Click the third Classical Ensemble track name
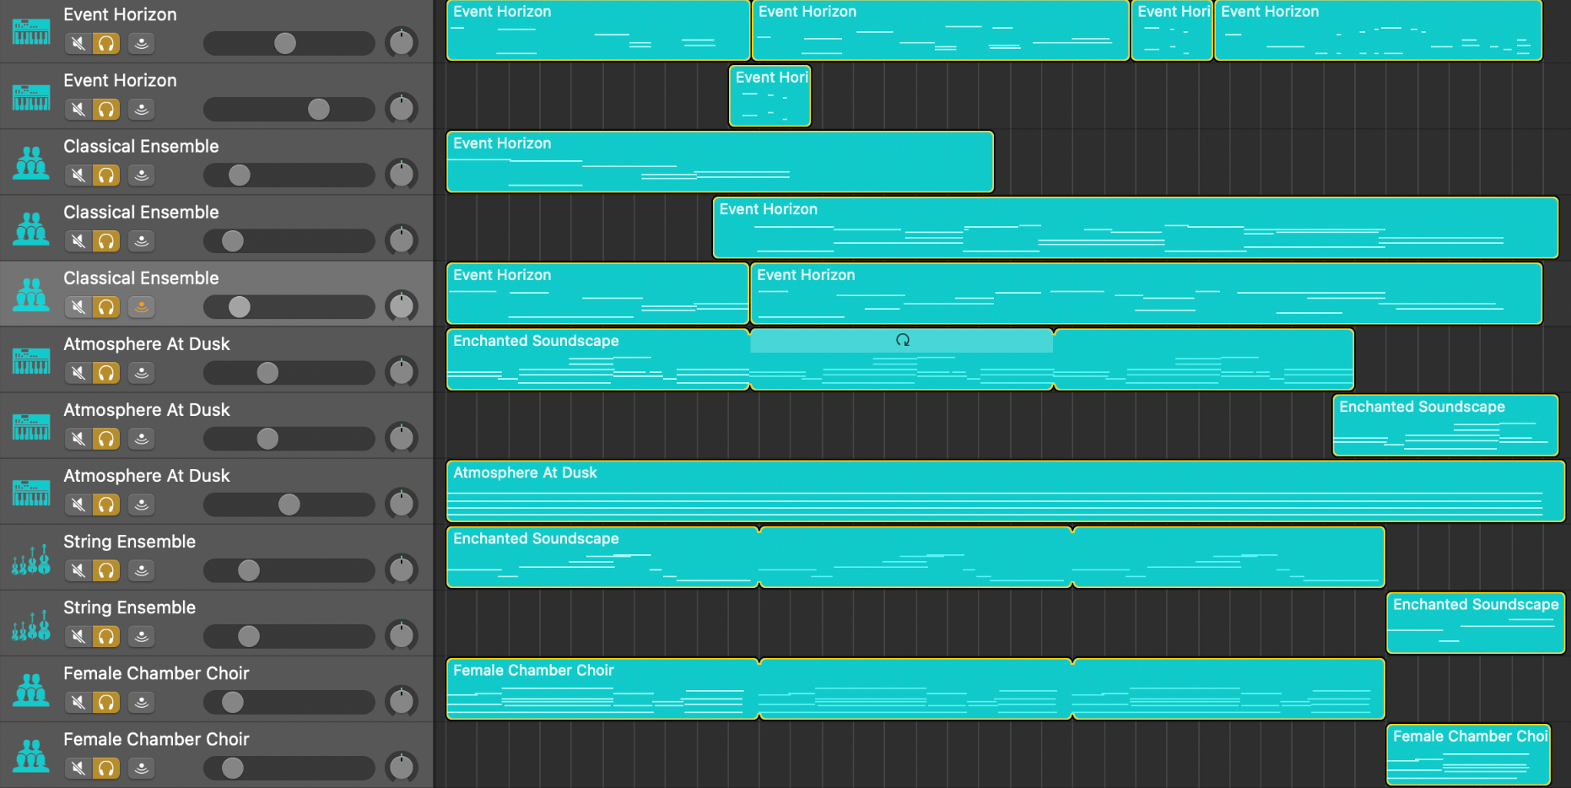The height and width of the screenshot is (788, 1571). (141, 278)
